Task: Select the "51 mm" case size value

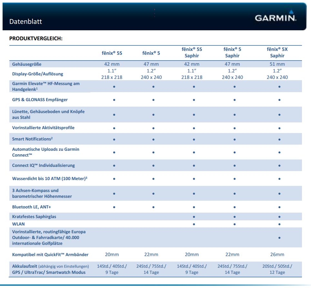Action: (277, 64)
